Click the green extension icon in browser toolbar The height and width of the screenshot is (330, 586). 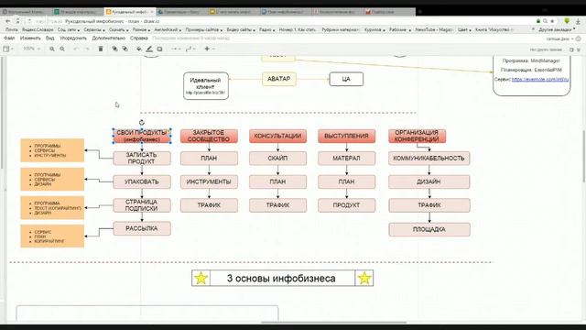pyautogui.click(x=567, y=21)
